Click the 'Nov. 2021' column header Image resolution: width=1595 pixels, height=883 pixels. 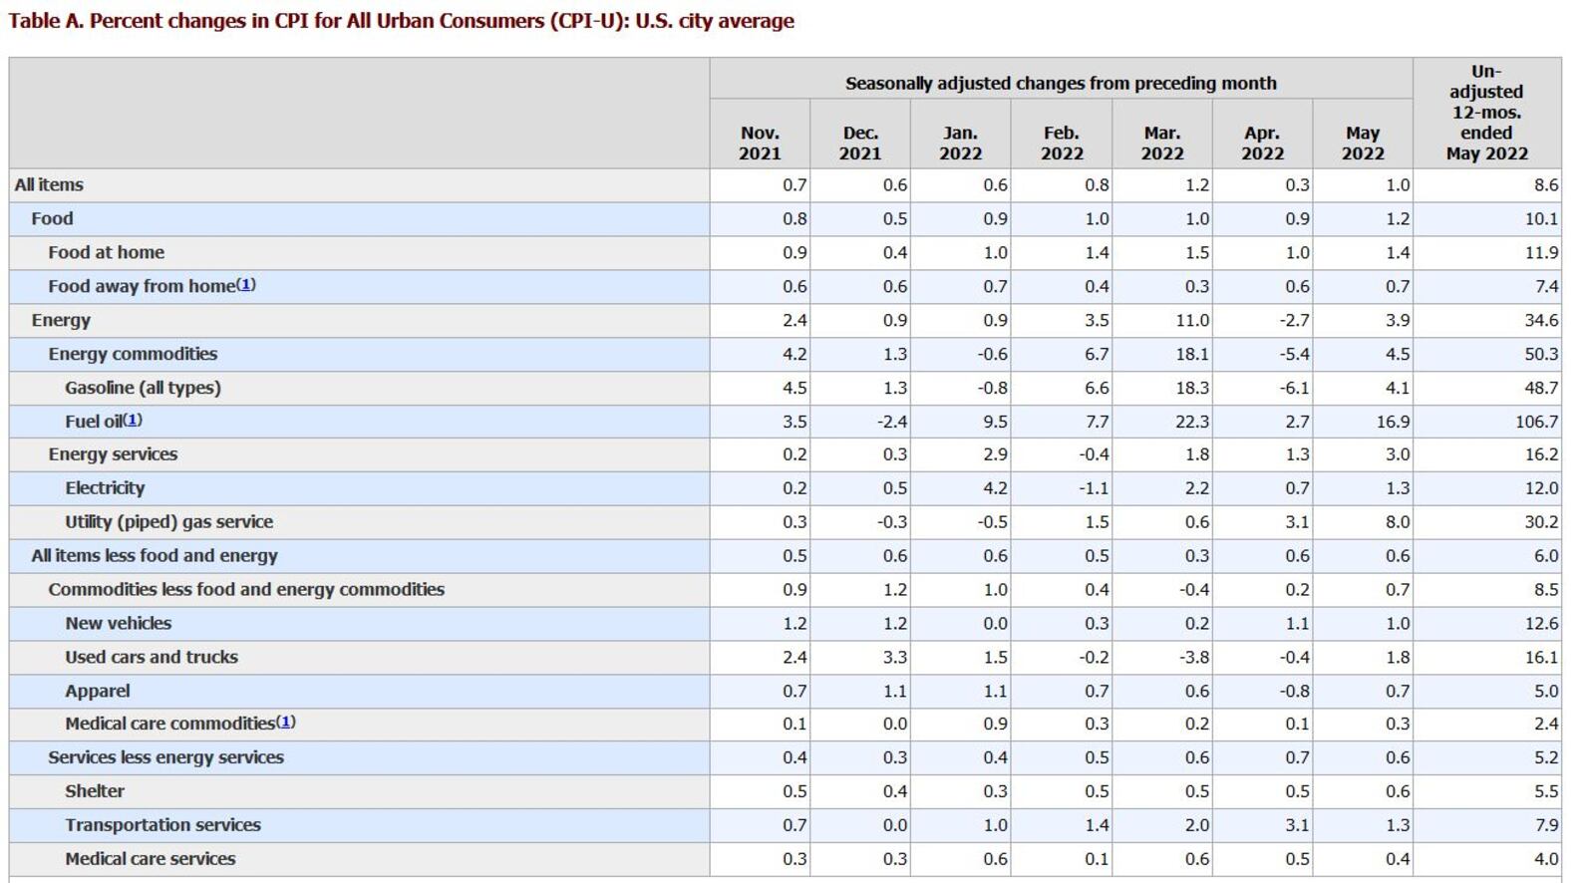[760, 144]
